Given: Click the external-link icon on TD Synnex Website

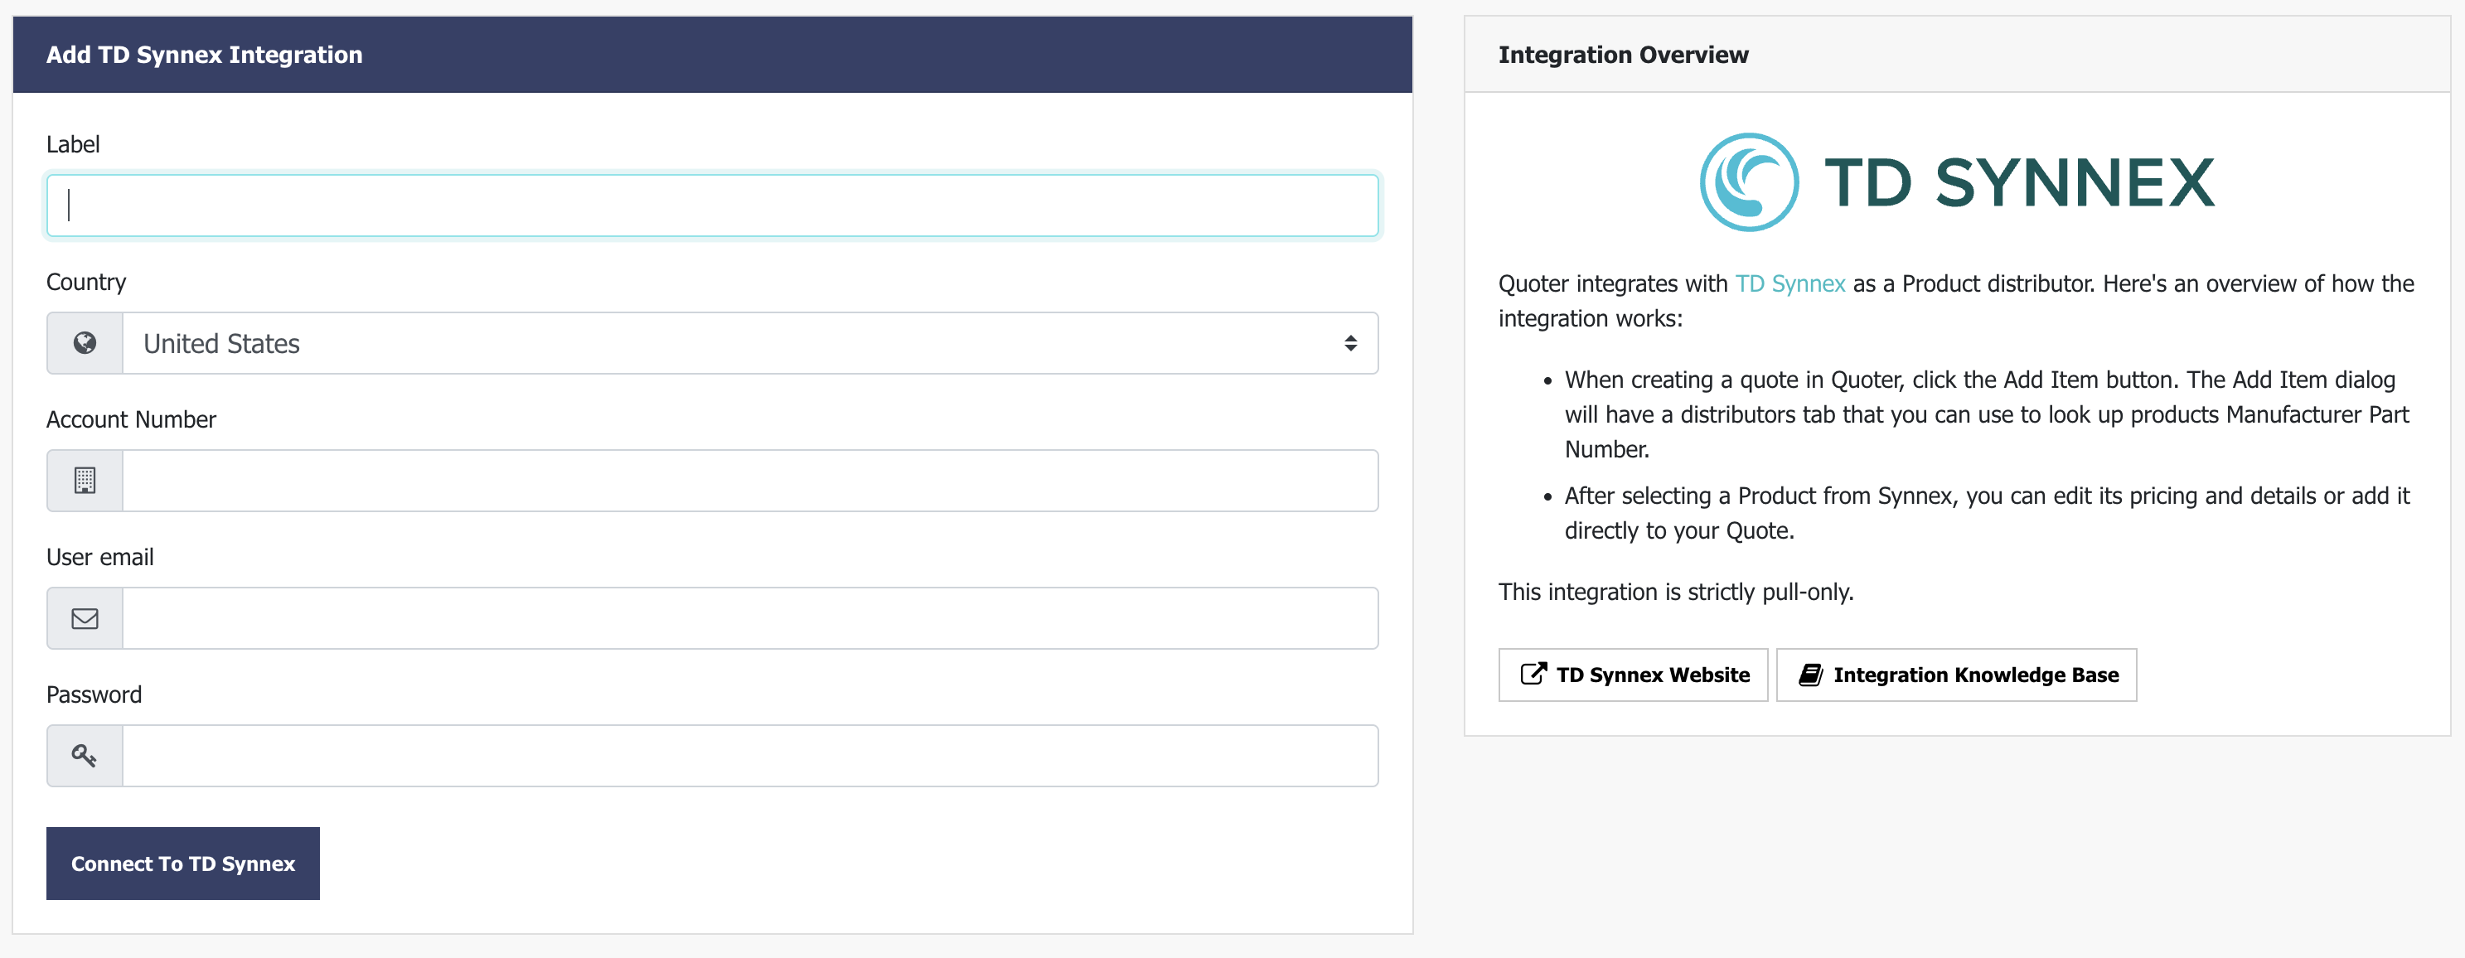Looking at the screenshot, I should (1533, 675).
